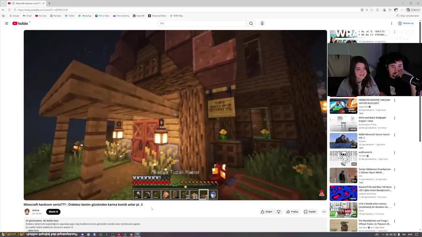Run the YouTube search magnifier button
This screenshot has height=237, width=422.
pos(251,23)
